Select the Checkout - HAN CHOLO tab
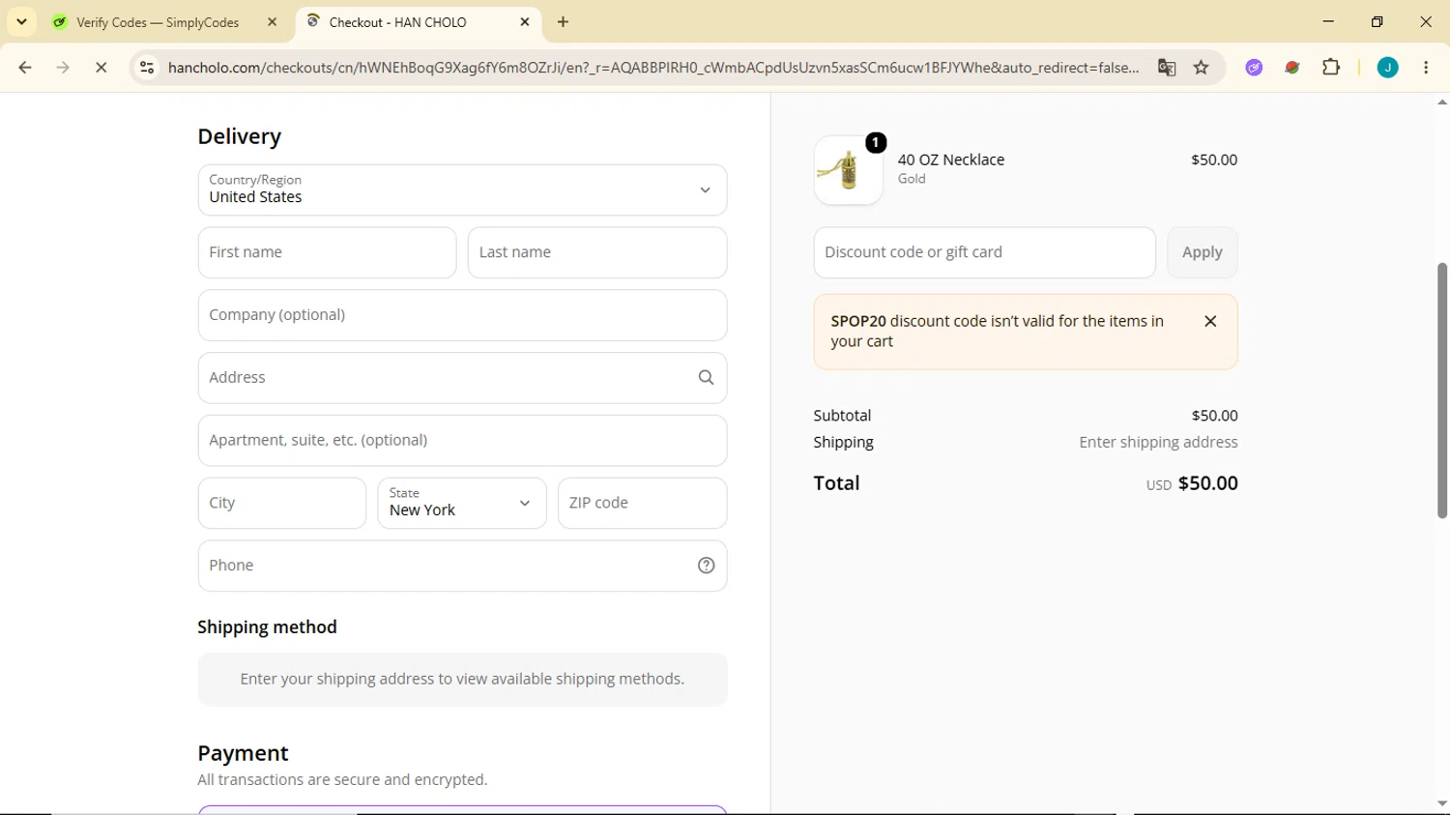 pyautogui.click(x=419, y=22)
